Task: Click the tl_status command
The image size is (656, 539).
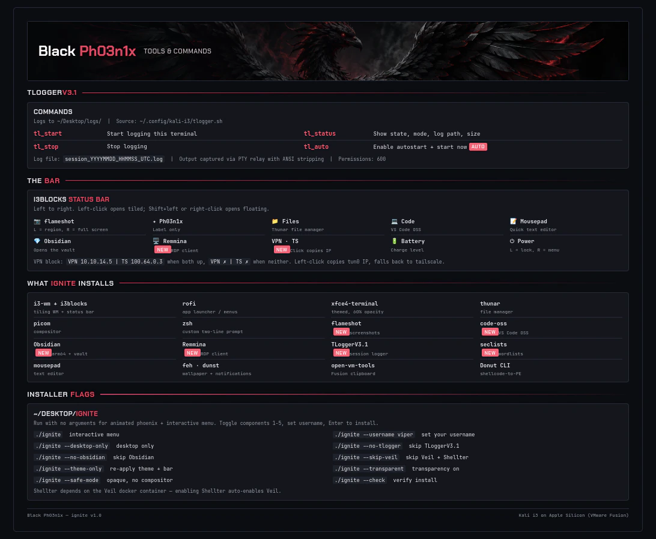Action: click(320, 133)
